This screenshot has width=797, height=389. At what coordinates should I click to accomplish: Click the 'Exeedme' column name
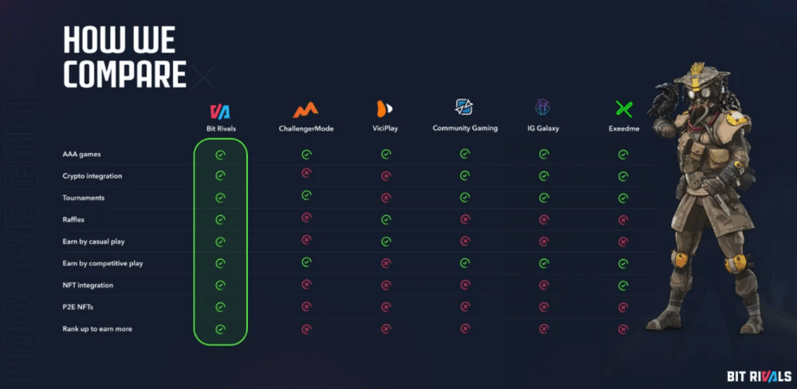tap(624, 128)
